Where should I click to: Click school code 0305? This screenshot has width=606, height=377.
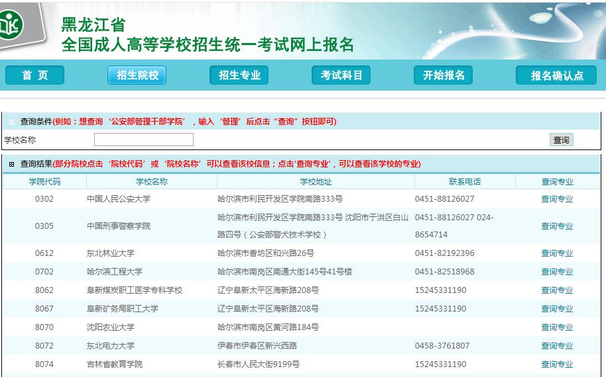44,226
